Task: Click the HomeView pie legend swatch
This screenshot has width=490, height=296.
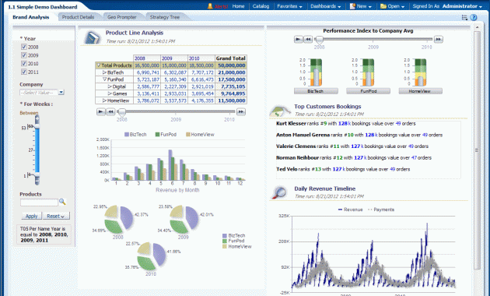Action: 224,247
